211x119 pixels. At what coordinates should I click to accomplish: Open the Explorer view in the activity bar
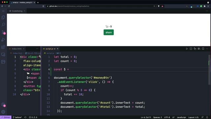(x=3, y=17)
